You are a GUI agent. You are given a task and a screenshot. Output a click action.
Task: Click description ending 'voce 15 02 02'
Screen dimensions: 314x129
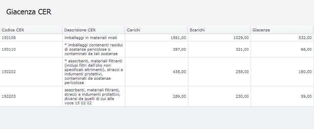coord(93,96)
